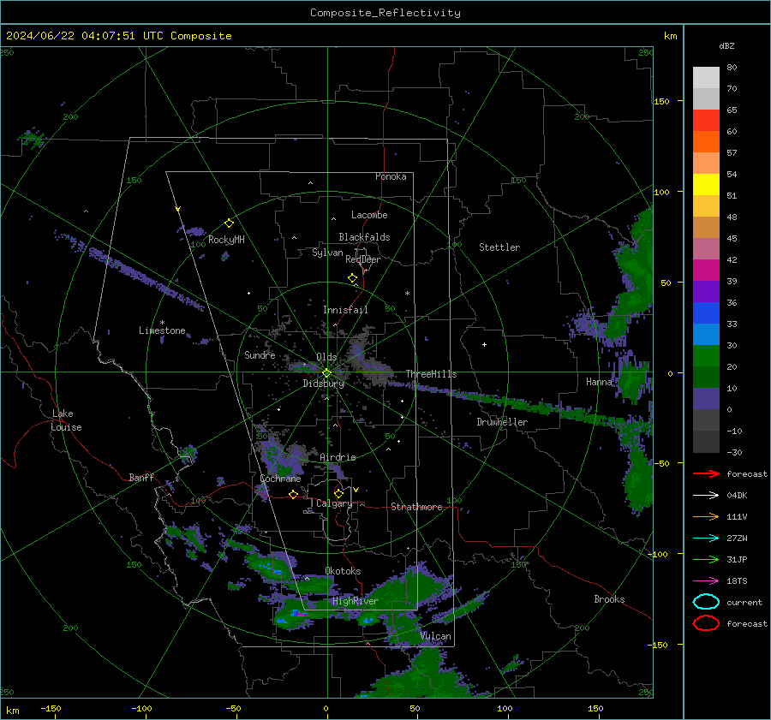771x720 pixels.
Task: Click the ThreeHills label
Action: 431,374
